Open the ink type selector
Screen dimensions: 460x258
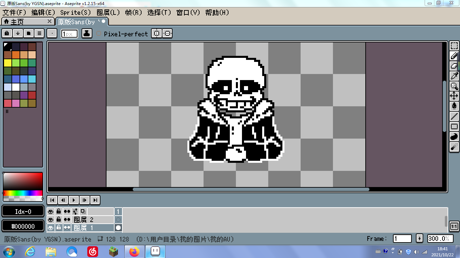87,33
